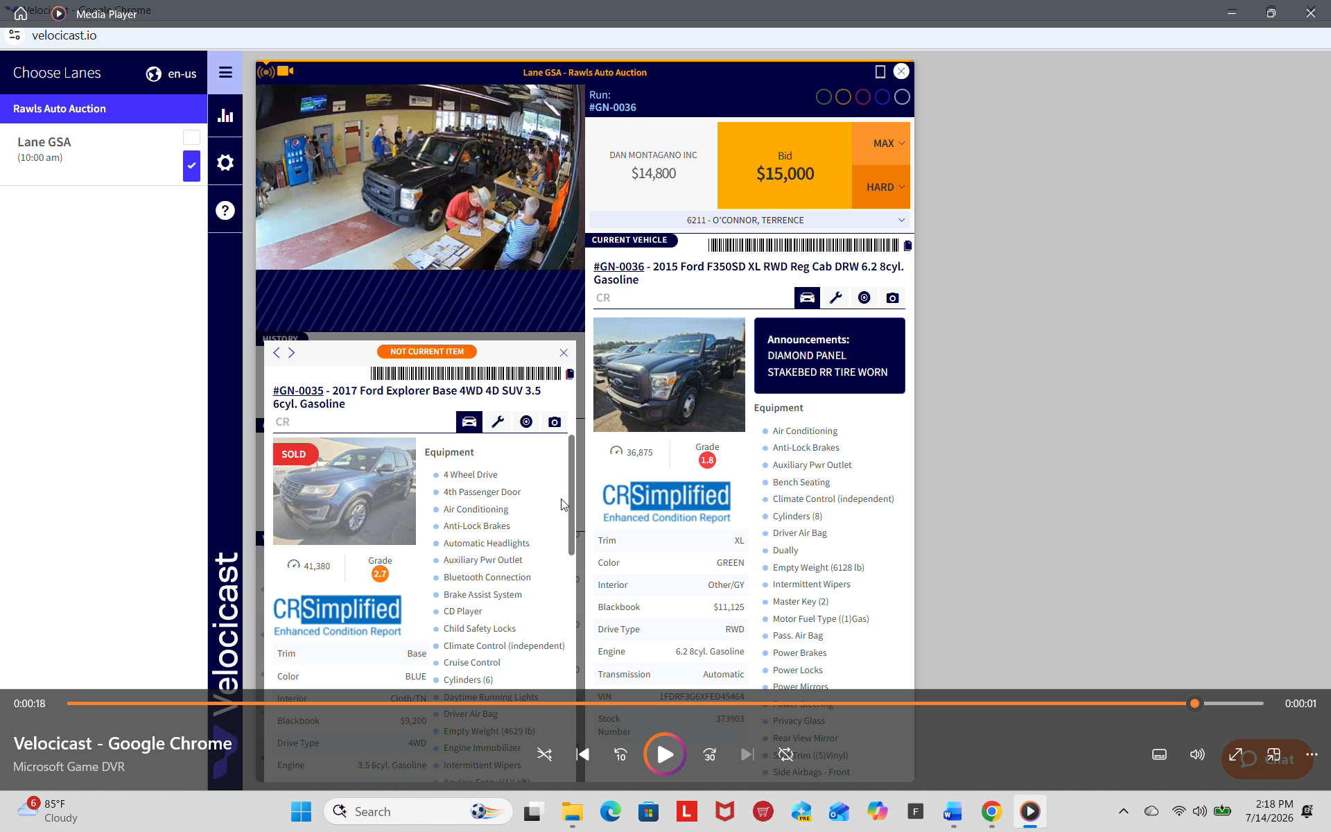1331x832 pixels.
Task: Select wrench tab icon for #GN-0036
Action: pyautogui.click(x=835, y=297)
